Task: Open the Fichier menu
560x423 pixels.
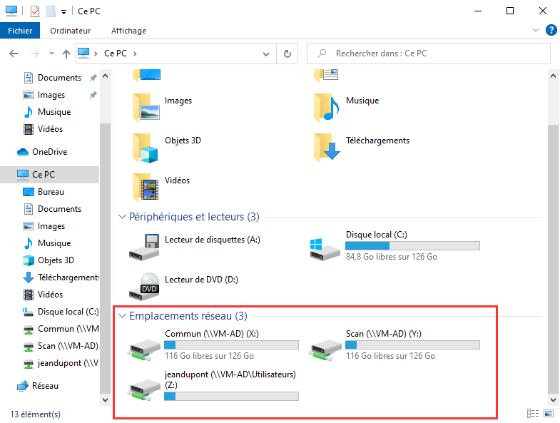Action: [x=20, y=31]
